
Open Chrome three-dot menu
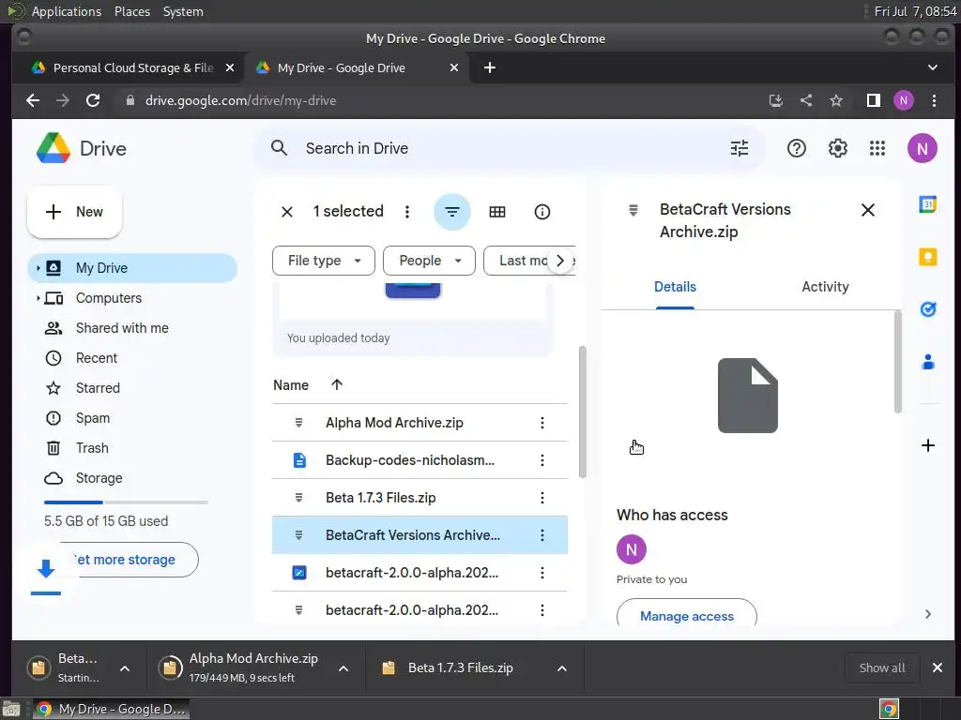pos(934,100)
